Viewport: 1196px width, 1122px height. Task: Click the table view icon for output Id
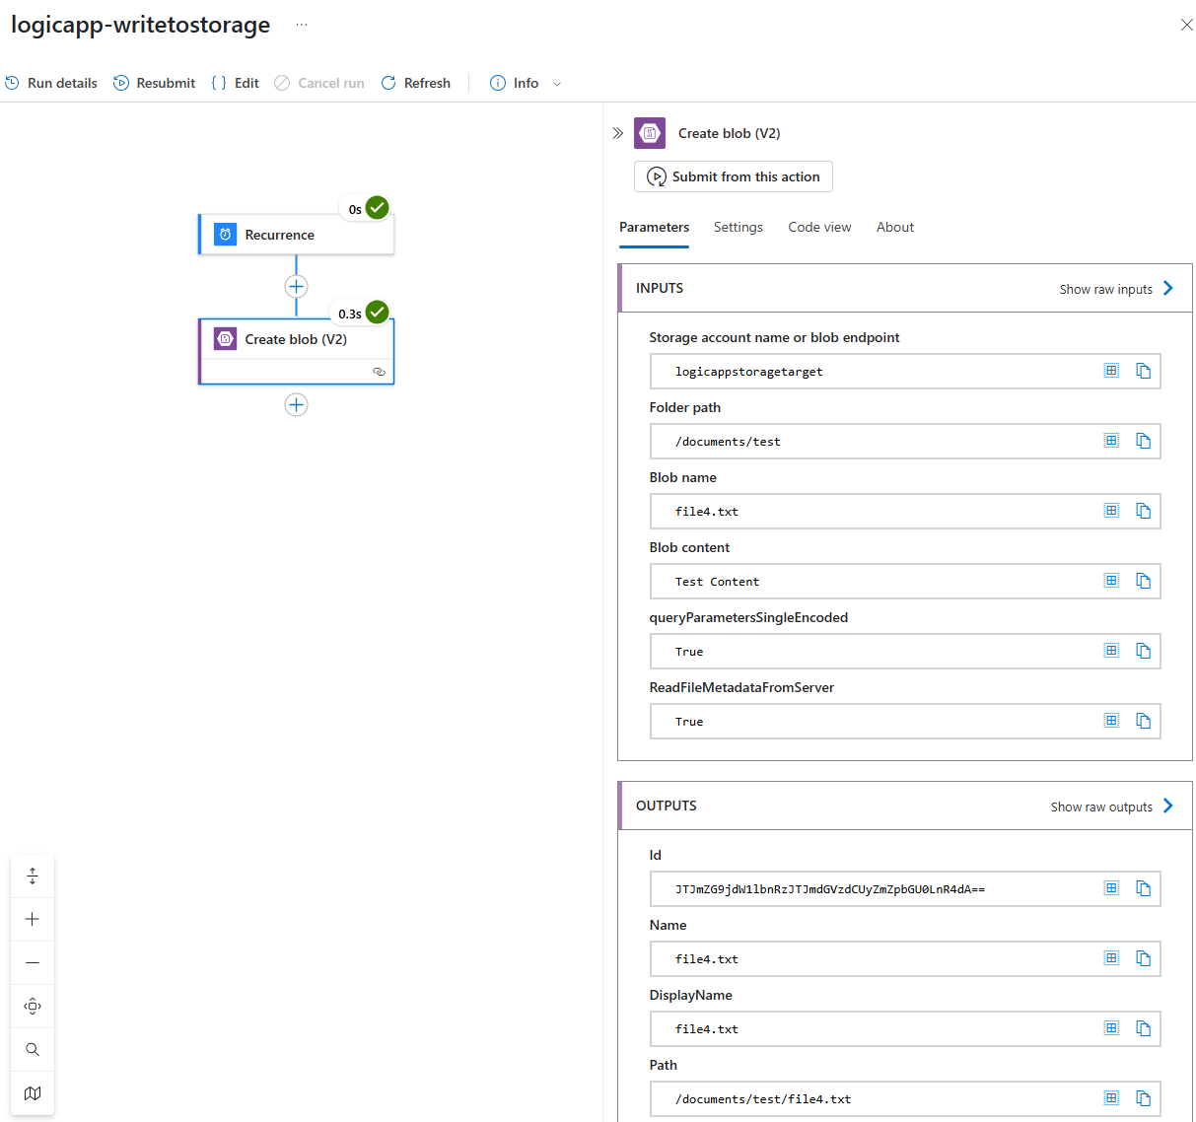[x=1111, y=888]
